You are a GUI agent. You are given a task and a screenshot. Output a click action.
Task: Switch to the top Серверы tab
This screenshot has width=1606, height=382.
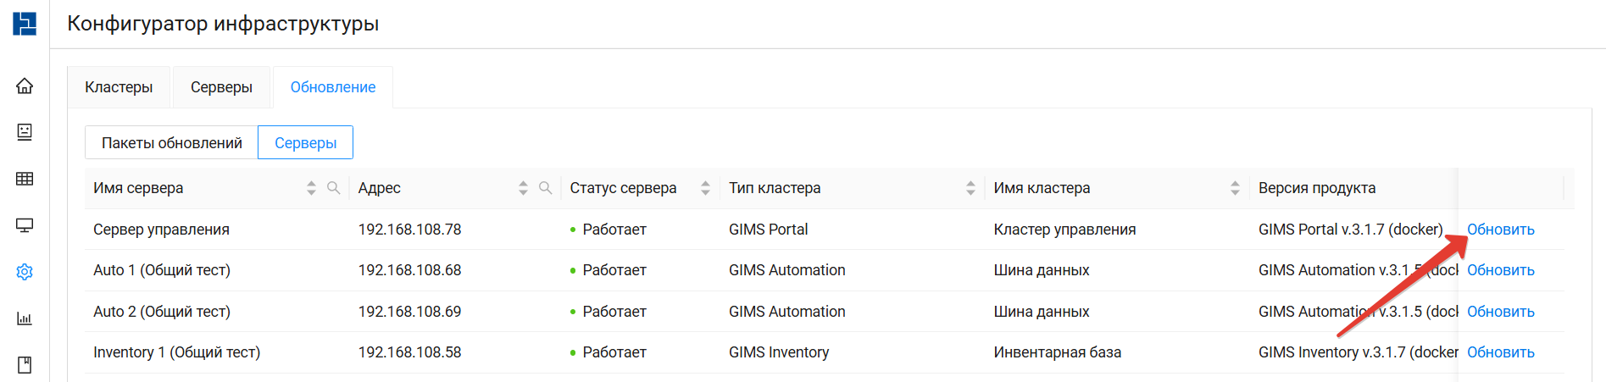tap(221, 87)
